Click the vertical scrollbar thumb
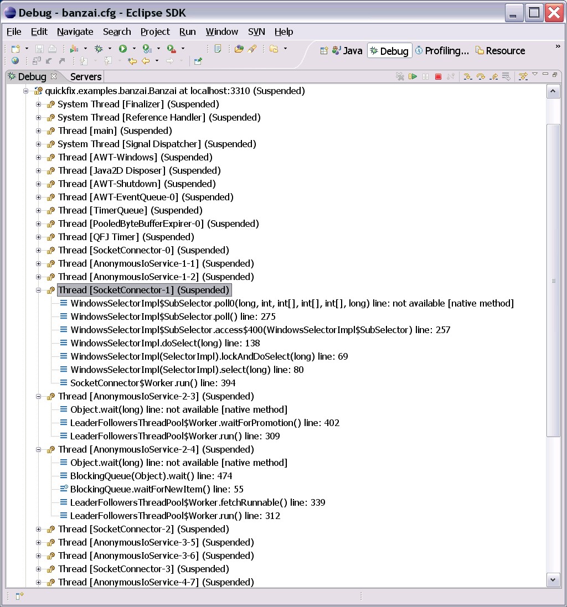The height and width of the screenshot is (607, 567). tap(554, 281)
